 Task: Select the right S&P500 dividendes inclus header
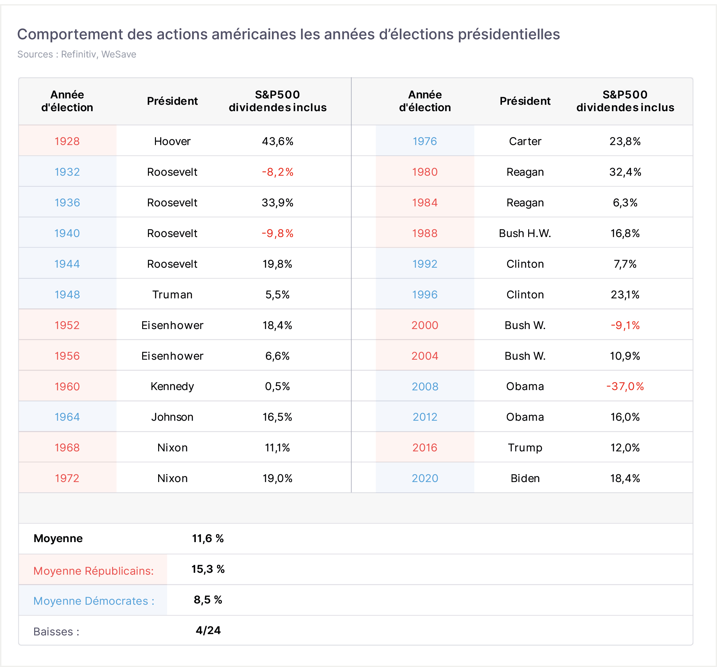click(x=625, y=101)
